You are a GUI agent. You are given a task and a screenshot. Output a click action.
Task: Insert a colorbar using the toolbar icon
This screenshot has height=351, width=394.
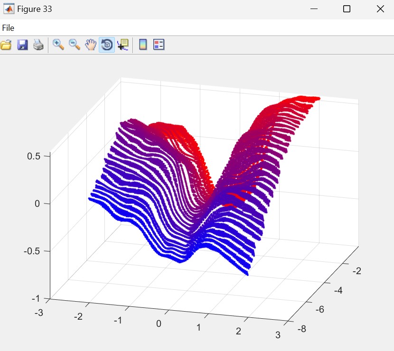click(142, 45)
